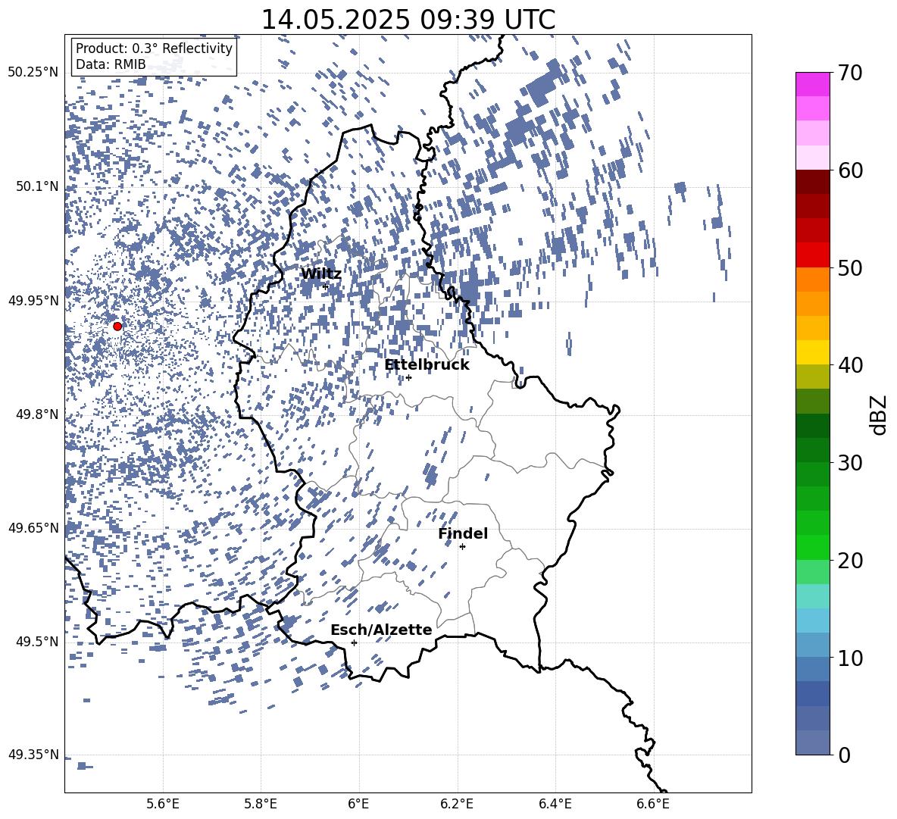The height and width of the screenshot is (819, 897).
Task: Click the 0 colorbar tick label
Action: coord(844,755)
